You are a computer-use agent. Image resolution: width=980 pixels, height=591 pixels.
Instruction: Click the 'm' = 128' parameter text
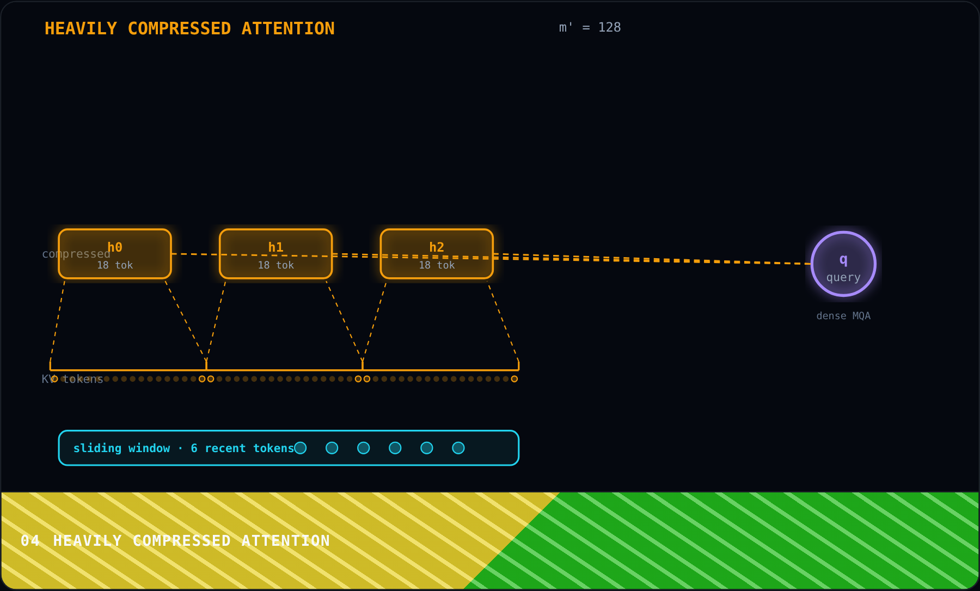tap(590, 27)
